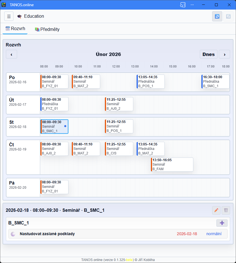
Task: Open the three-dots title bar menu
Action: point(192,5)
